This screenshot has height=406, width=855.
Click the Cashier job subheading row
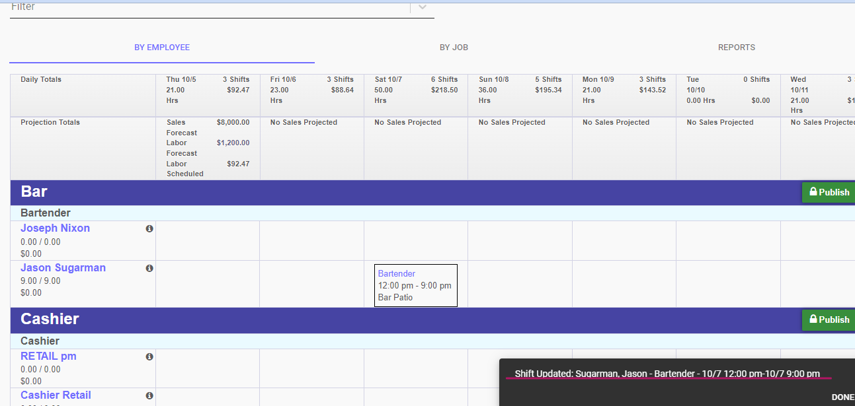pyautogui.click(x=432, y=341)
